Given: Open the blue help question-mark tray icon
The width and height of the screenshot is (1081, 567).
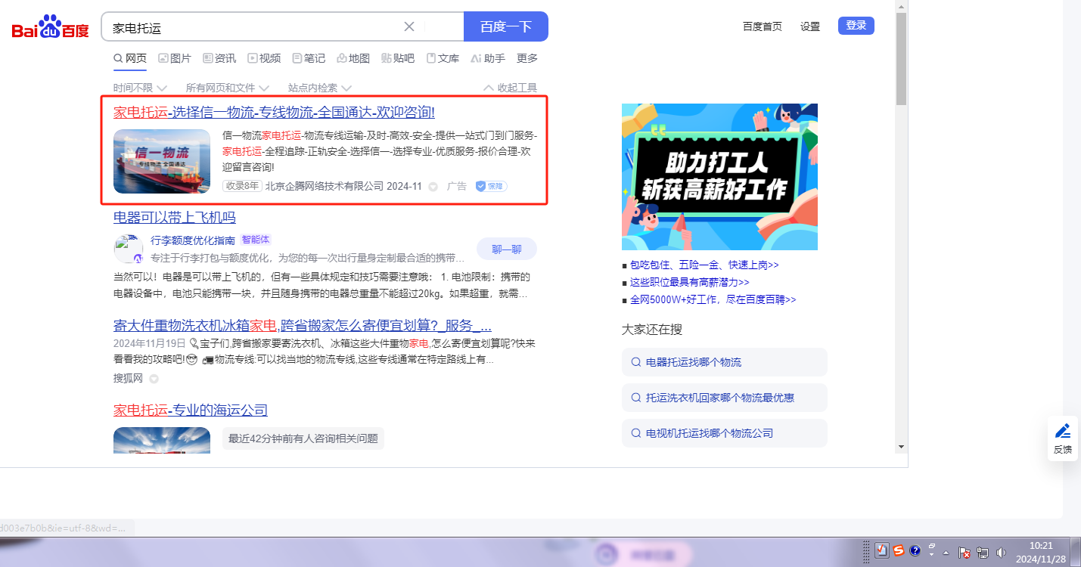Looking at the screenshot, I should (x=915, y=550).
